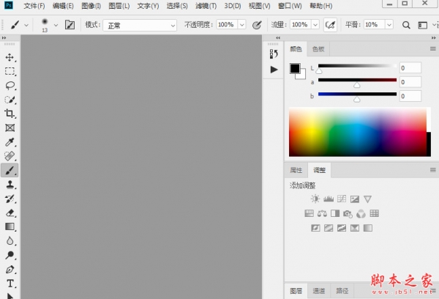Image resolution: width=439 pixels, height=299 pixels.
Task: Toggle pressure control for opacity
Action: pos(257,25)
